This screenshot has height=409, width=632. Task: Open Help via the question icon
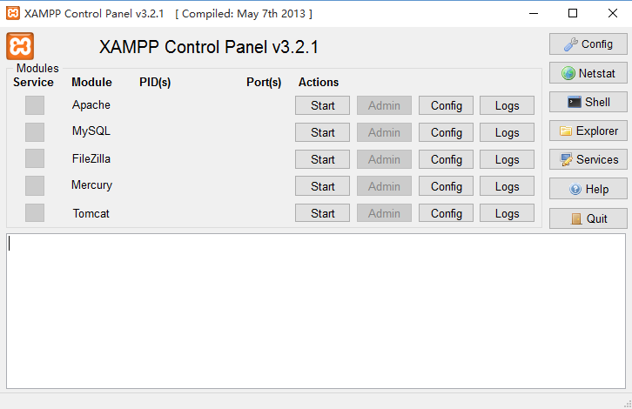575,190
